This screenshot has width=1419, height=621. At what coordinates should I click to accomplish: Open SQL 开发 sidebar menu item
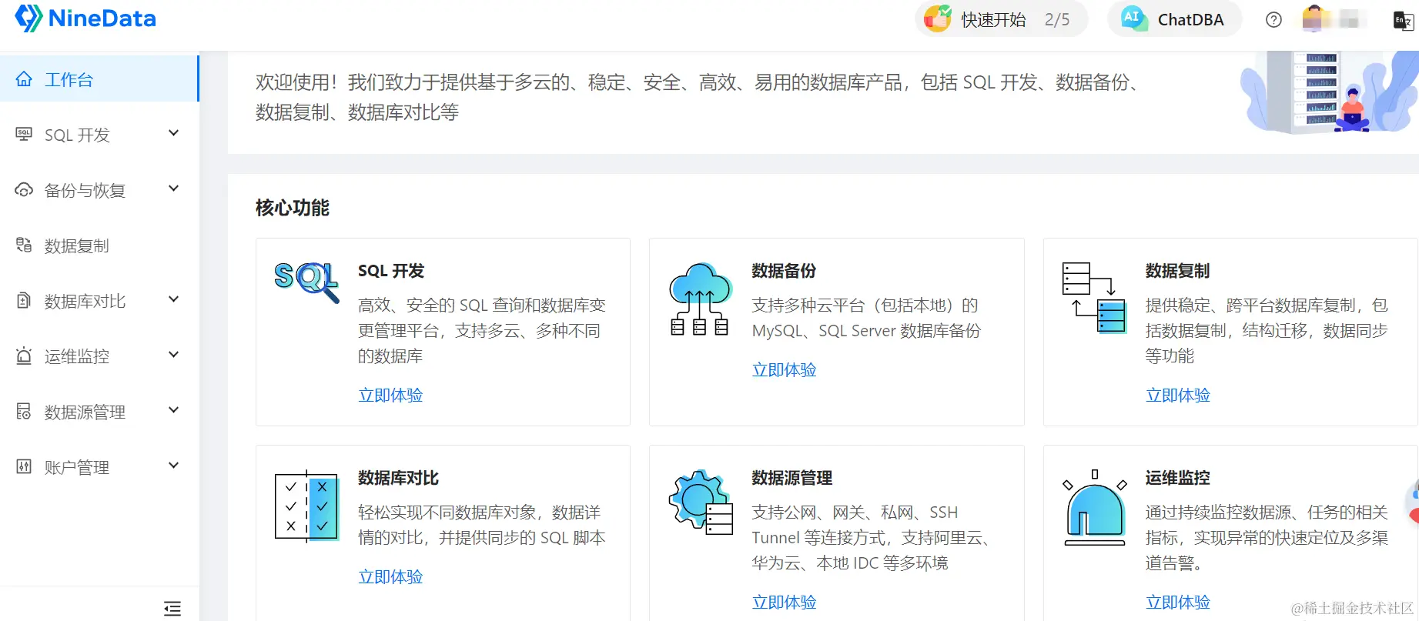(99, 135)
